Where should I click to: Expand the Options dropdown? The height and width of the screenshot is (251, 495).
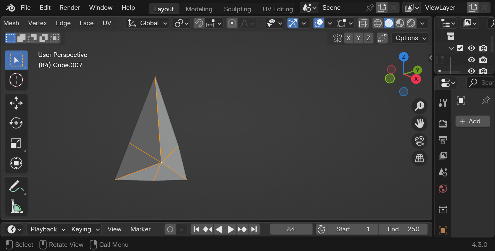[410, 38]
